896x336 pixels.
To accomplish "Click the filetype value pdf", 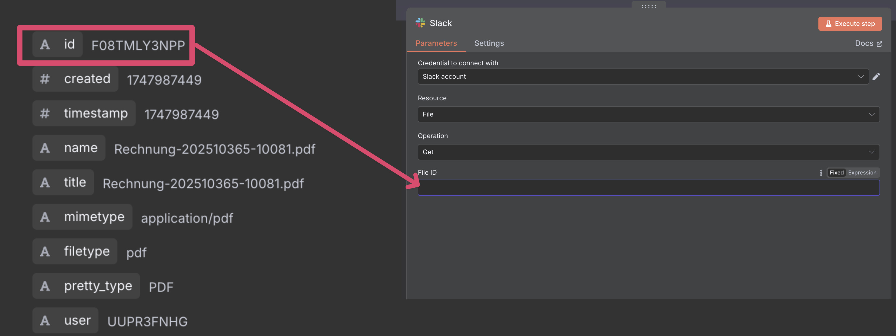I will tap(136, 253).
